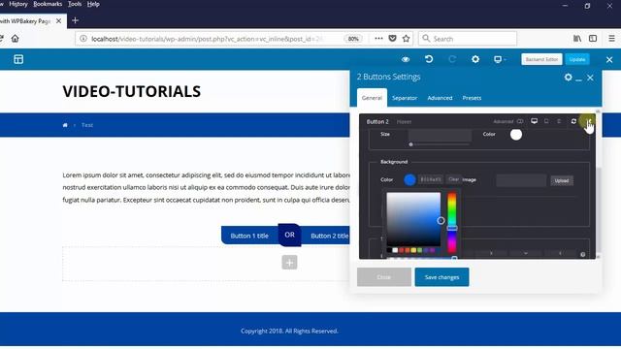The image size is (621, 349).
Task: Open page settings gear in editor toolbar
Action: 475,59
